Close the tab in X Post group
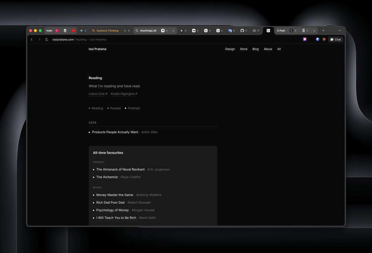The height and width of the screenshot is (253, 372). click(x=314, y=31)
